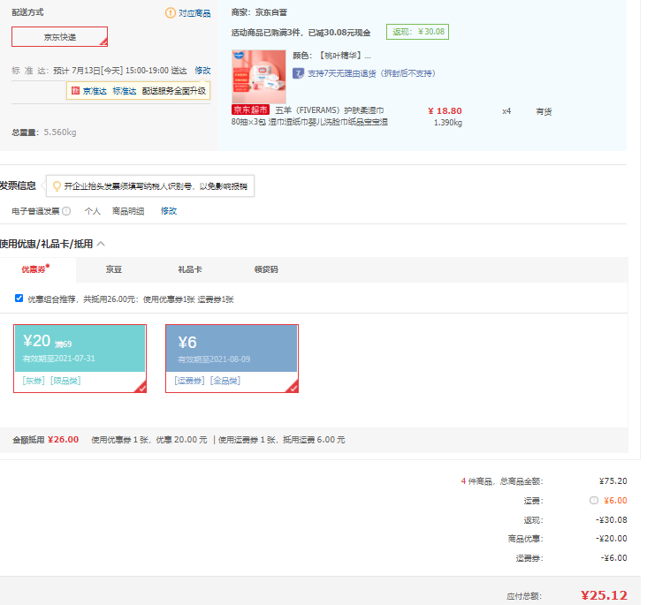
Task: Open the wet wipes product thumbnail
Action: pyautogui.click(x=259, y=77)
